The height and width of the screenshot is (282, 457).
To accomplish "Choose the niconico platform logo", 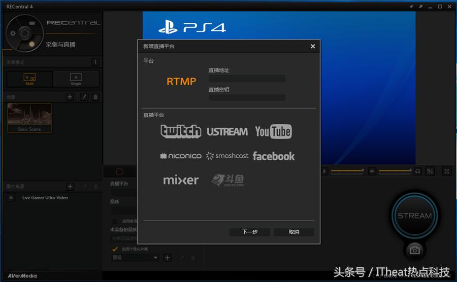I will coord(181,156).
